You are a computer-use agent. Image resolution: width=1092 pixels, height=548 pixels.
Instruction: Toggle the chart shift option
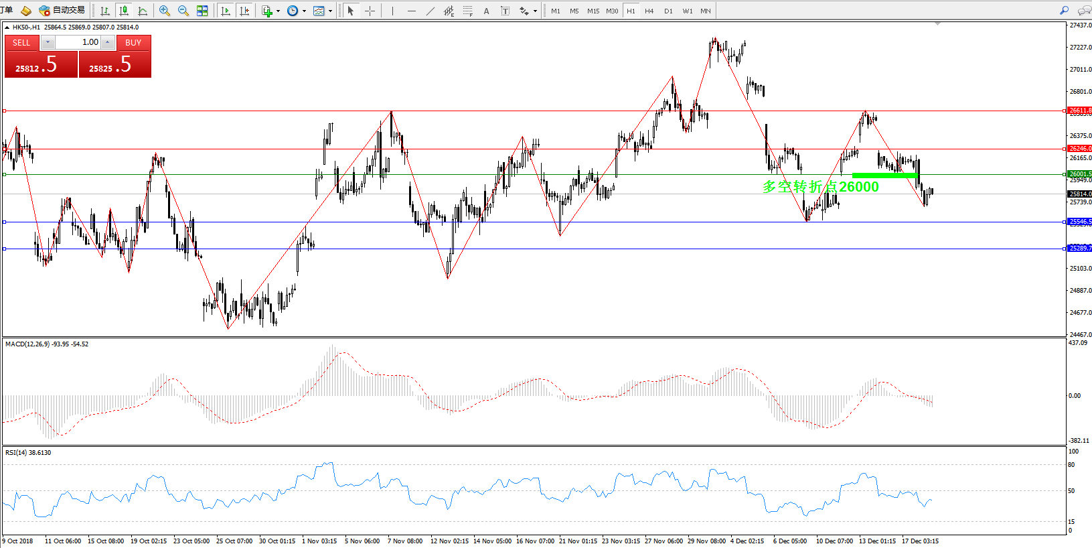pos(244,11)
